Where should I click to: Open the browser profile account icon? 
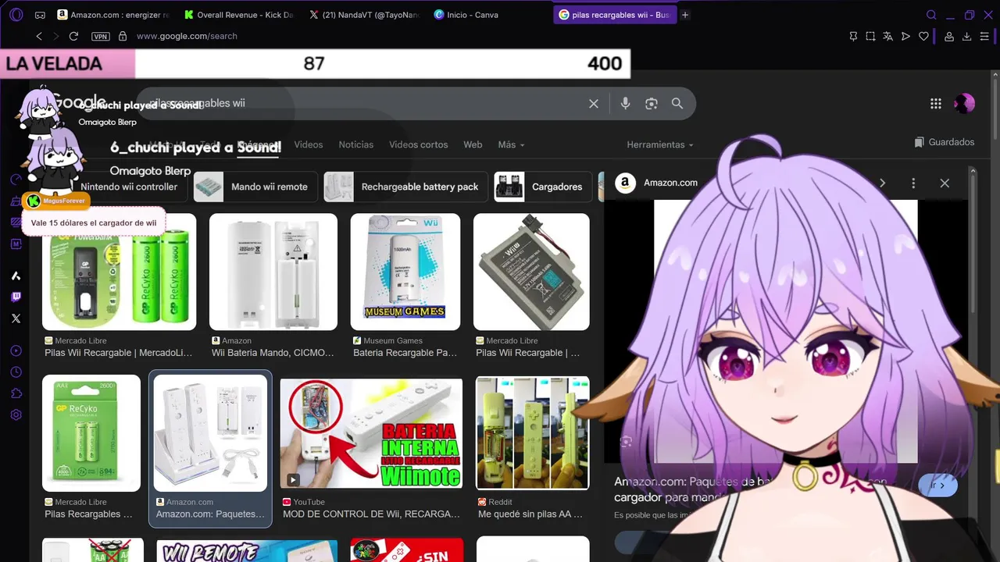(x=949, y=36)
